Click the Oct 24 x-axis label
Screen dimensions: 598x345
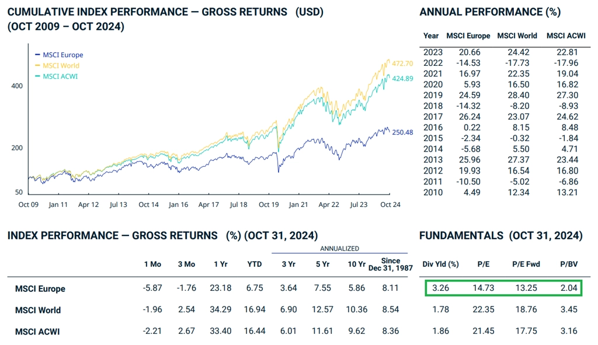[x=391, y=205]
